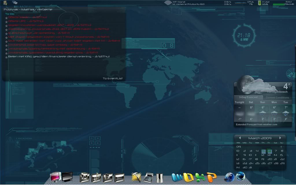This screenshot has width=296, height=185.
Task: Go to the next month in calendar
Action: coord(280,138)
